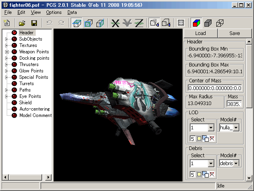
Task: Expand the Glow Points node
Action: coord(7,71)
